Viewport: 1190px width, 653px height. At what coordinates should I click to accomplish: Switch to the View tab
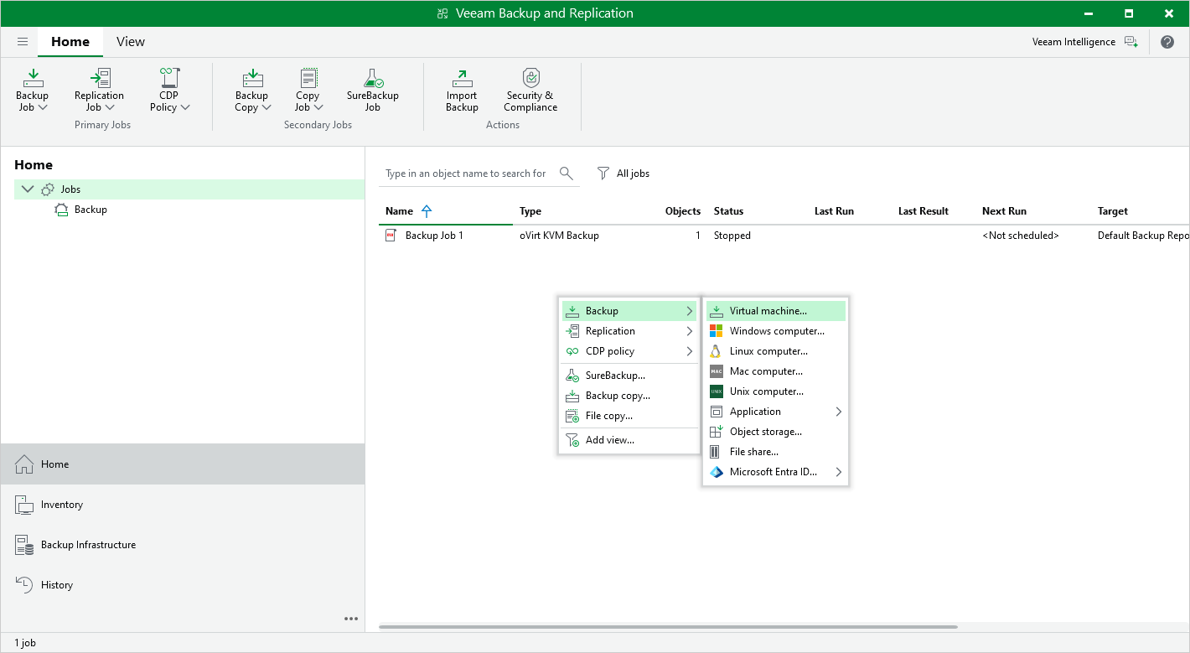pyautogui.click(x=131, y=42)
